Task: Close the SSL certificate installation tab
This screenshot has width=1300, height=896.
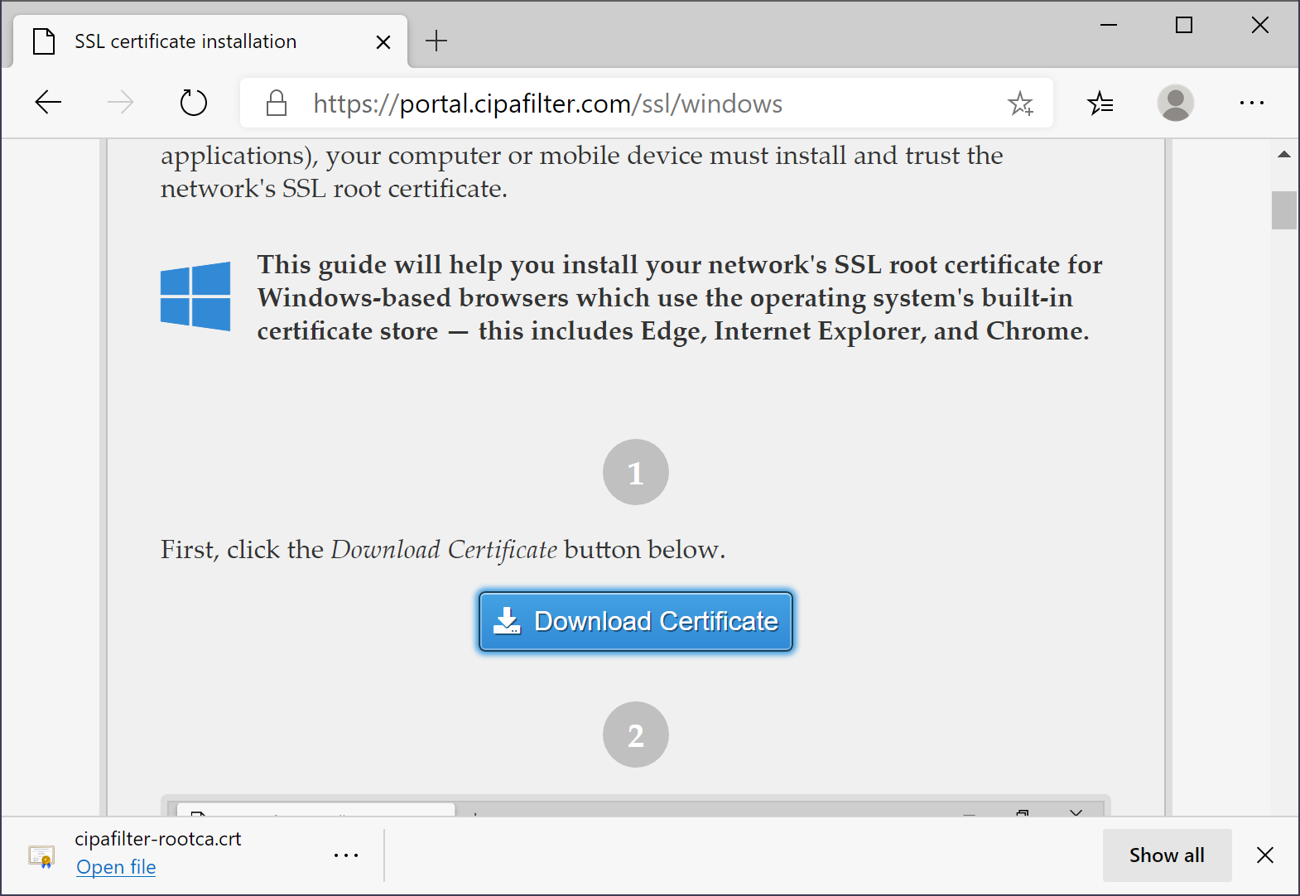Action: point(383,42)
